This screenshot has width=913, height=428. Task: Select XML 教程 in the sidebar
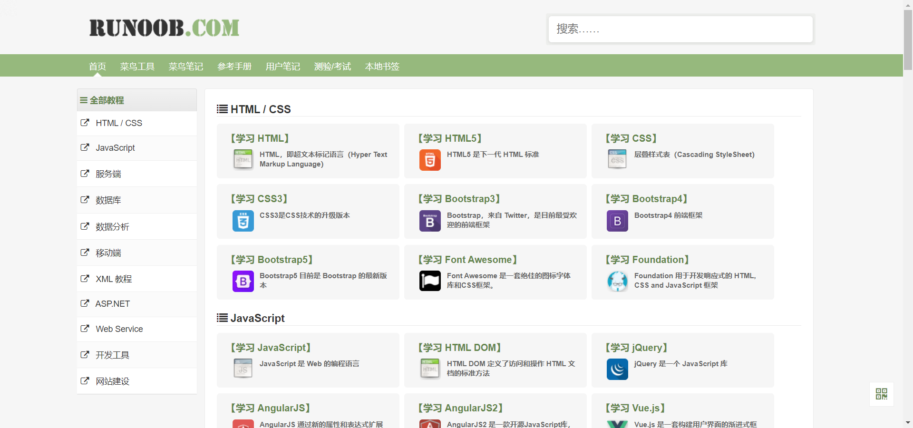(114, 279)
